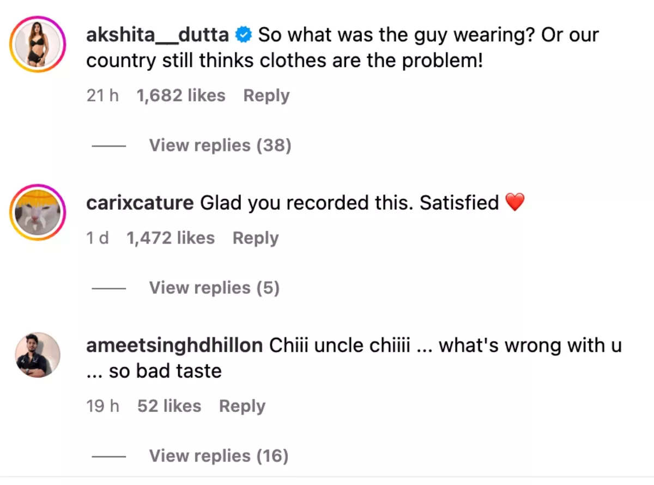
Task: Open akshita__dutta's profile picture
Action: (38, 43)
